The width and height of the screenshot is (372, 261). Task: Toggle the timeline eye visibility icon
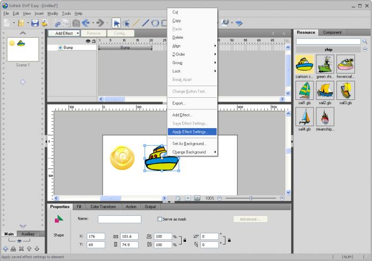88,41
